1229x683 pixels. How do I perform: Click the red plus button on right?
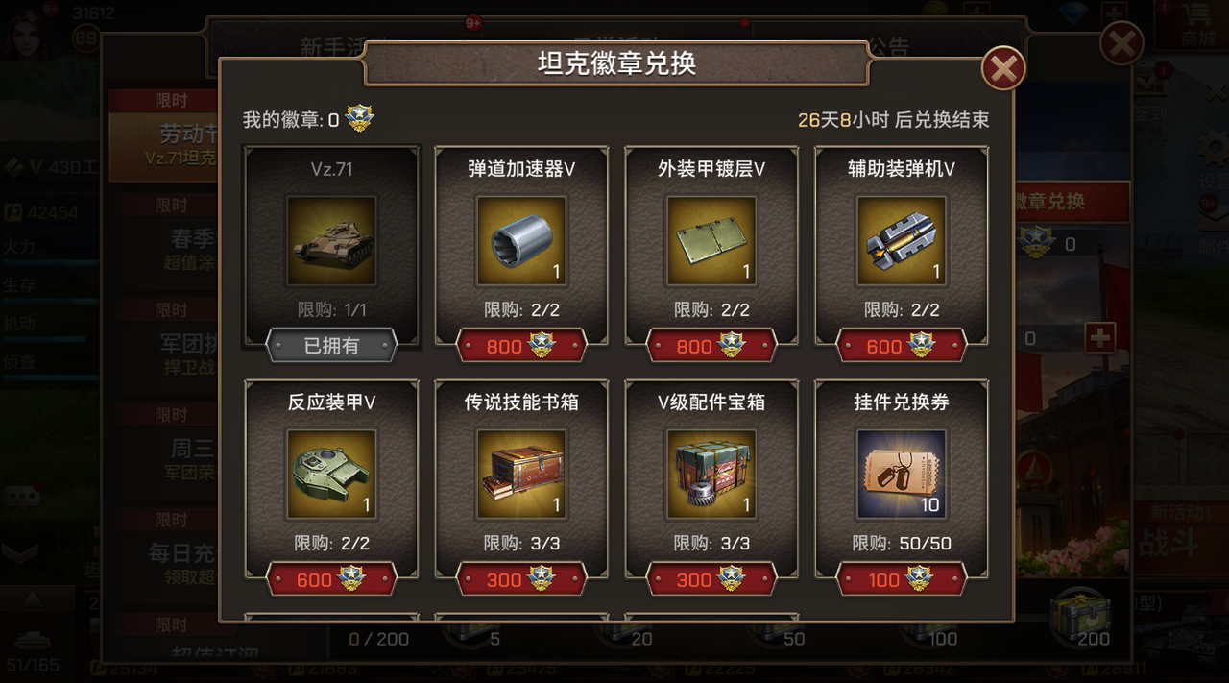[1099, 337]
